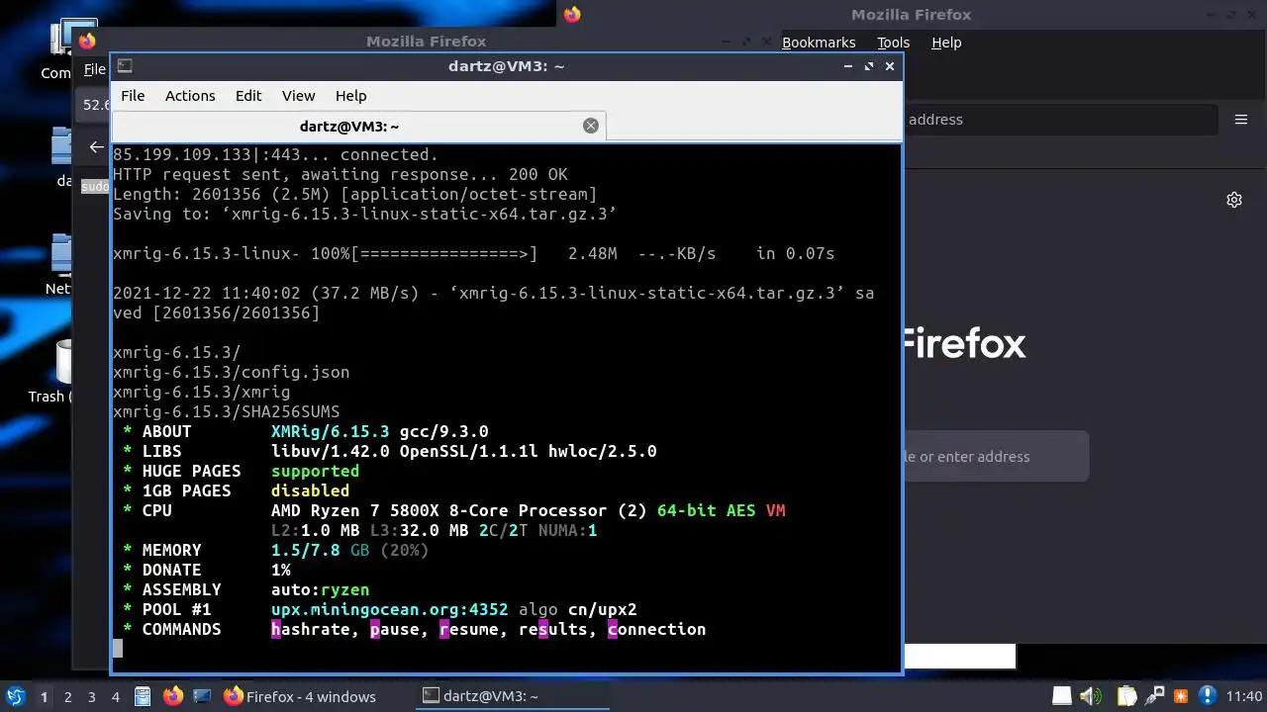Click the 'upx.miningocean.org:4352' pool text
Image resolution: width=1267 pixels, height=712 pixels.
click(x=390, y=609)
